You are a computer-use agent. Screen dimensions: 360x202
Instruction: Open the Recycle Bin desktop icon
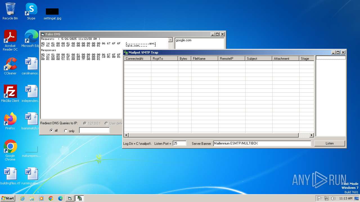pos(10,11)
